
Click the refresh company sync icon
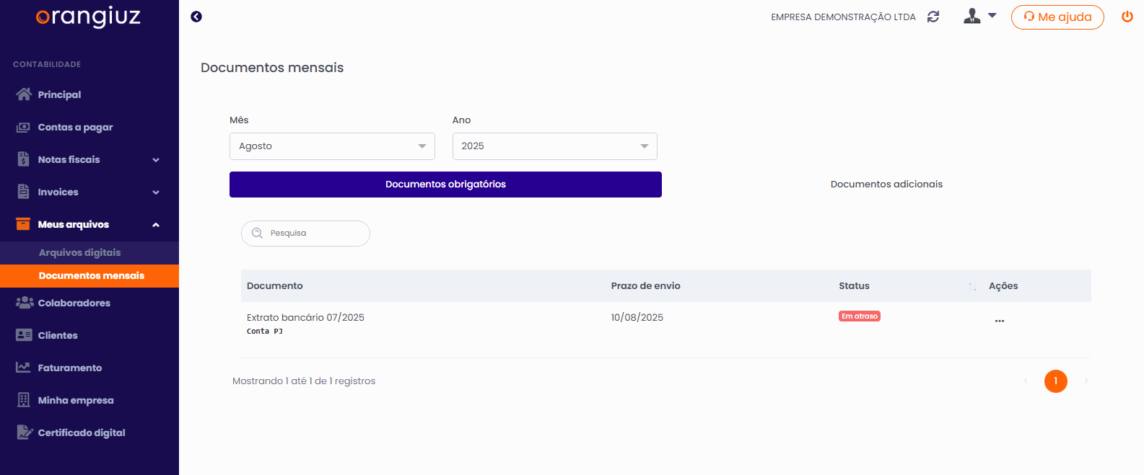pos(933,17)
